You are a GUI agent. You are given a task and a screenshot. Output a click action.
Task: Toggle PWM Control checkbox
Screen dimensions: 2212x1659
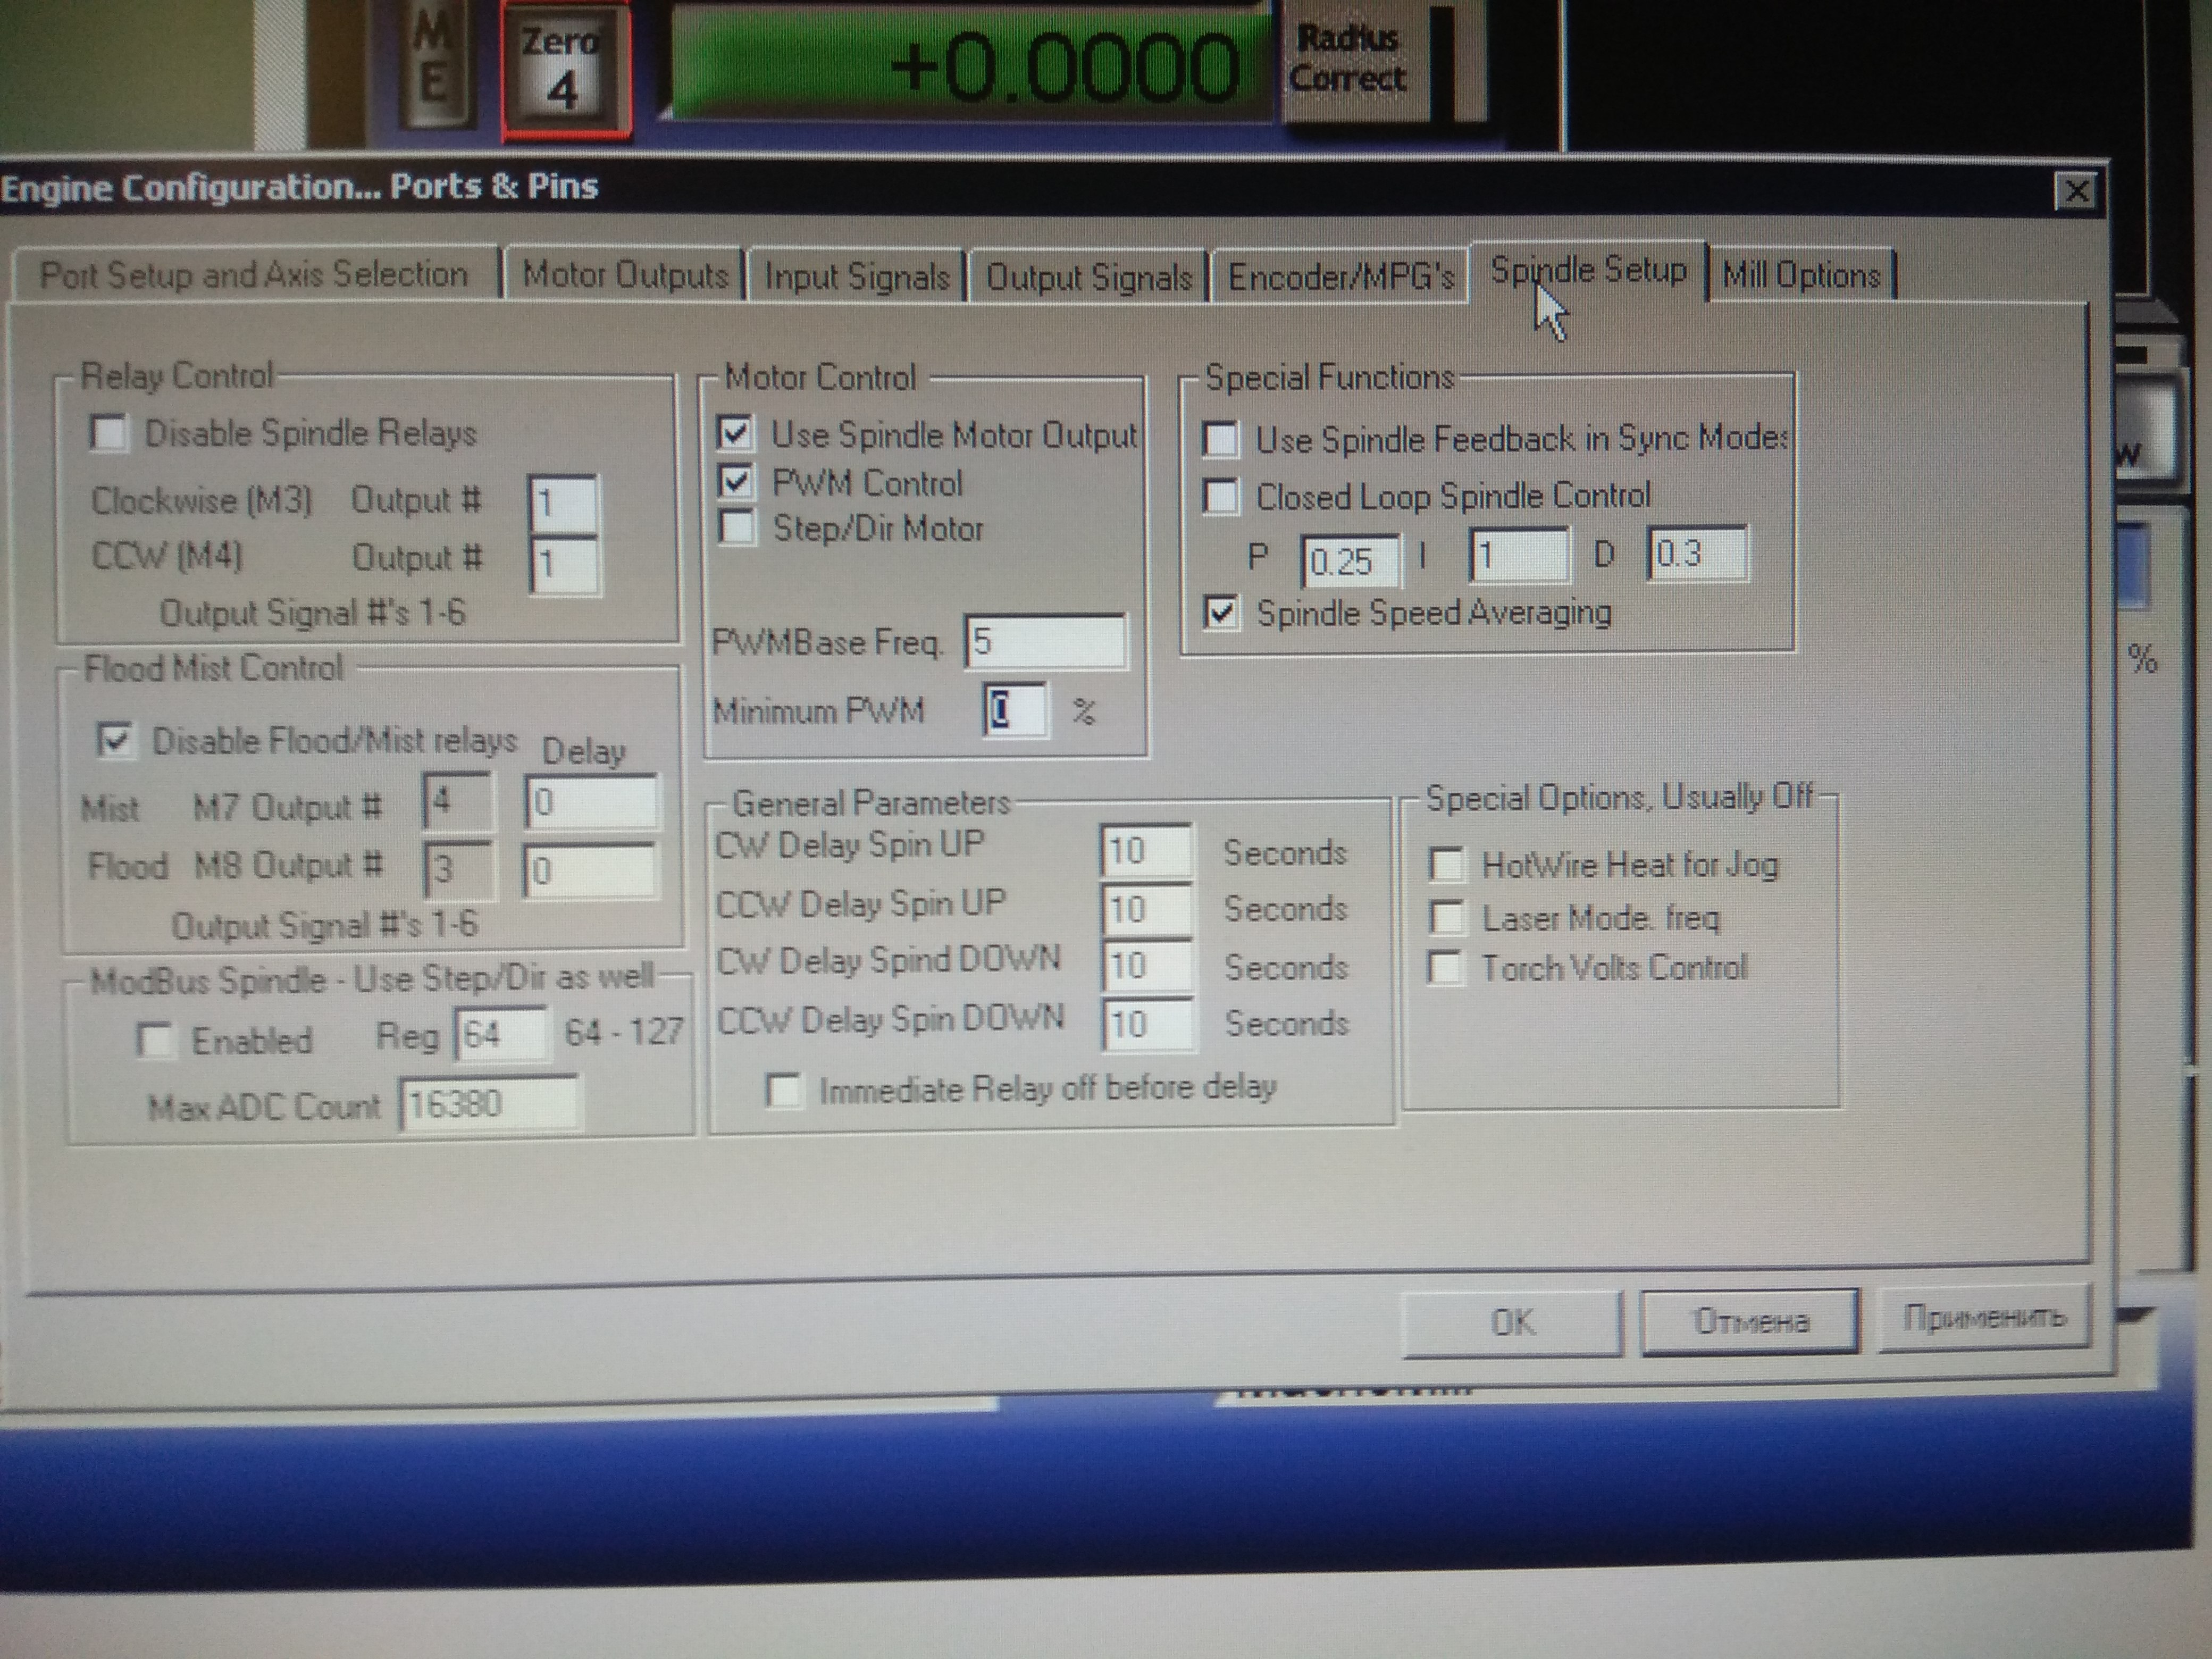click(735, 482)
